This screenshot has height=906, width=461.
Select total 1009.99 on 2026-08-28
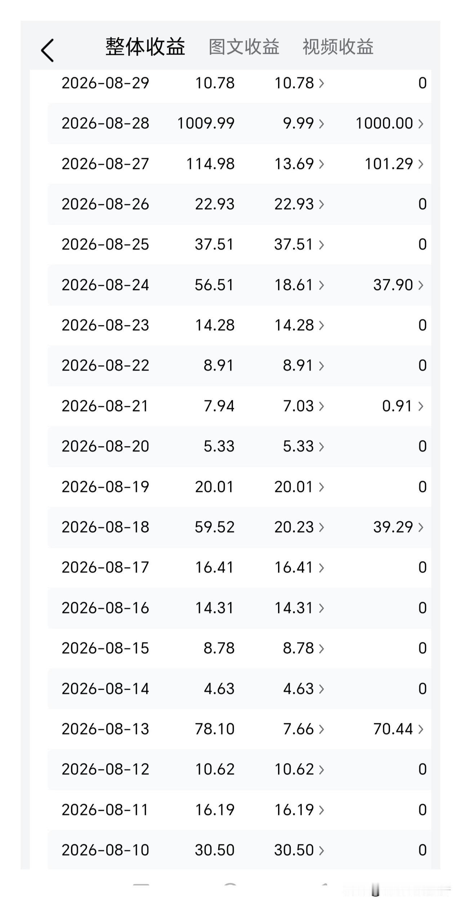(206, 123)
